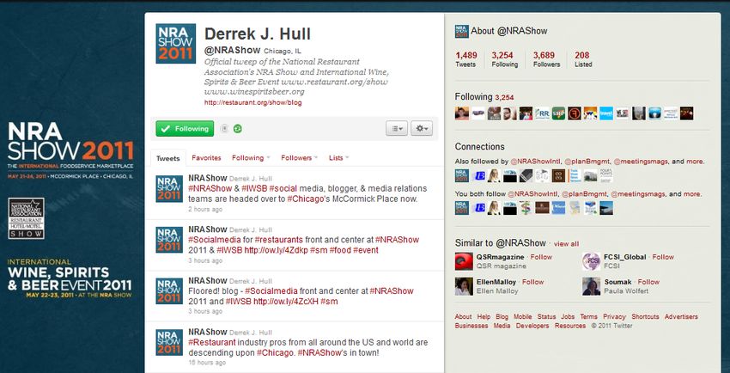The image size is (730, 373).
Task: Open the Shortcuts footer link
Action: pos(645,316)
